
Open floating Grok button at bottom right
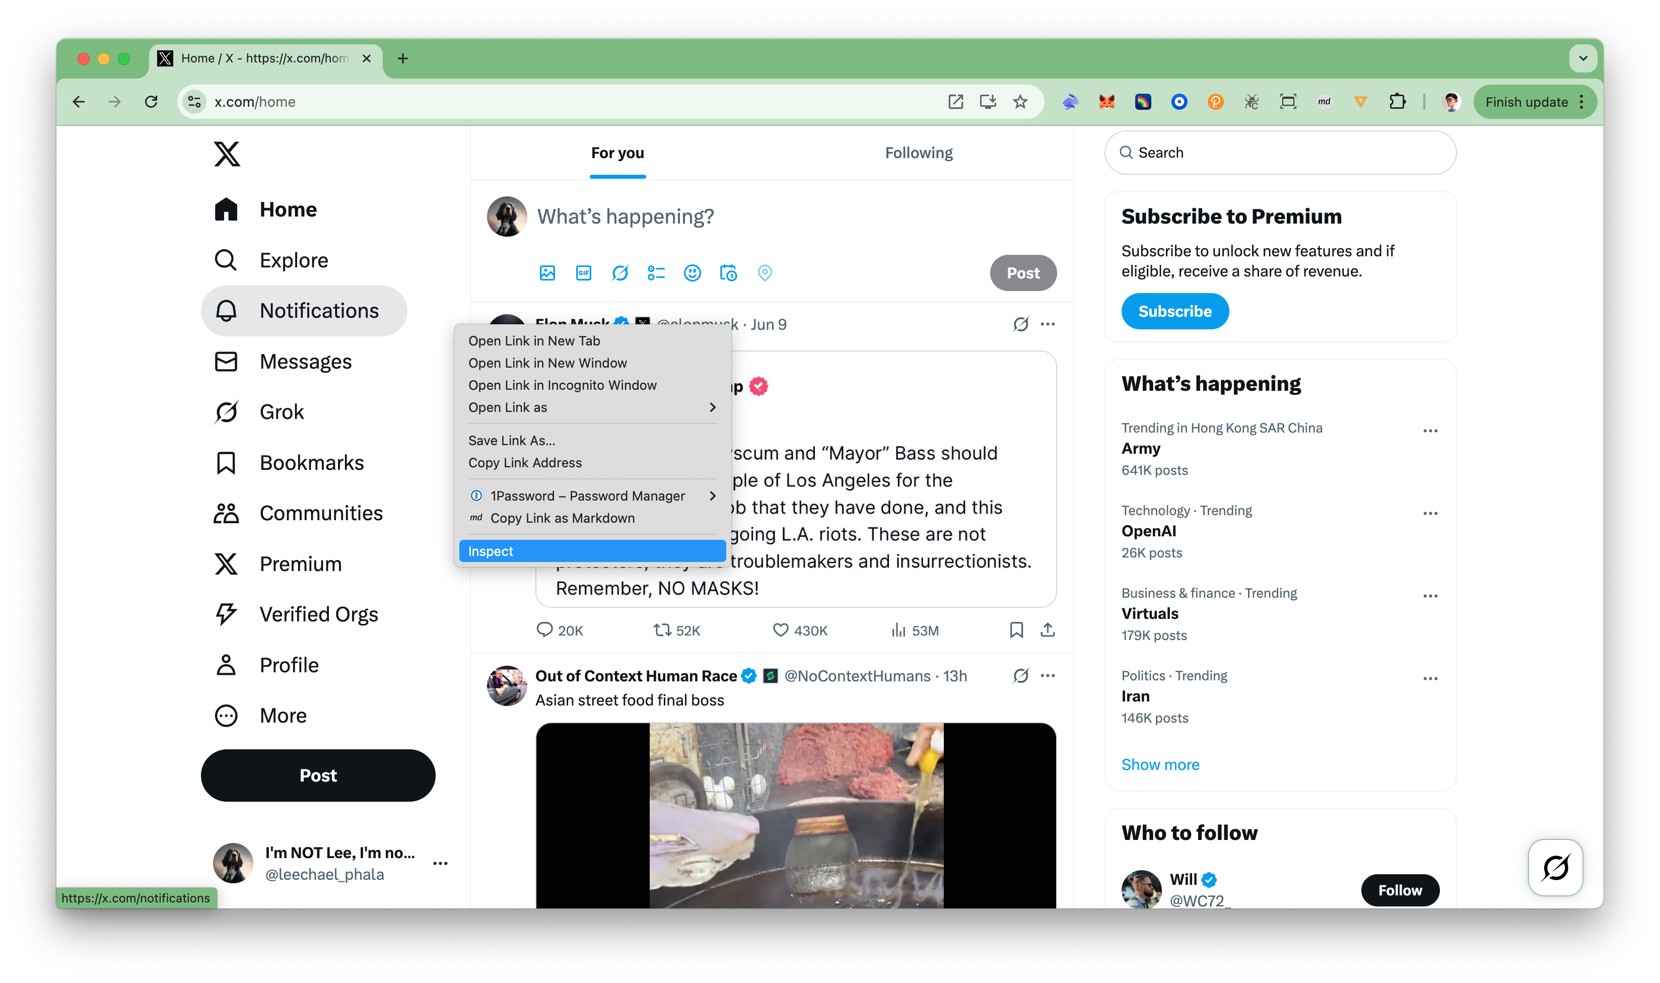[1555, 867]
